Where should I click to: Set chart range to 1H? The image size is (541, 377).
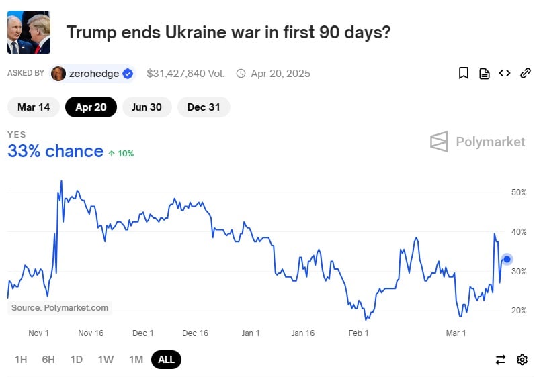pos(21,360)
